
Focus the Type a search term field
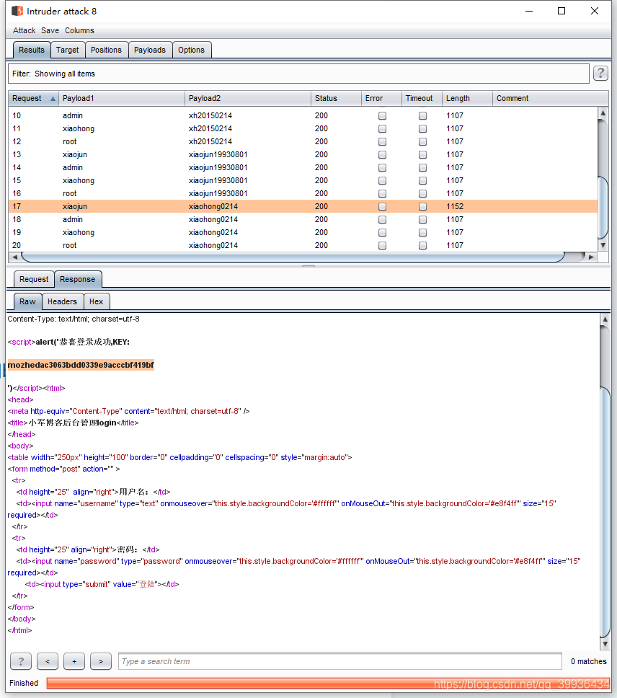(340, 661)
